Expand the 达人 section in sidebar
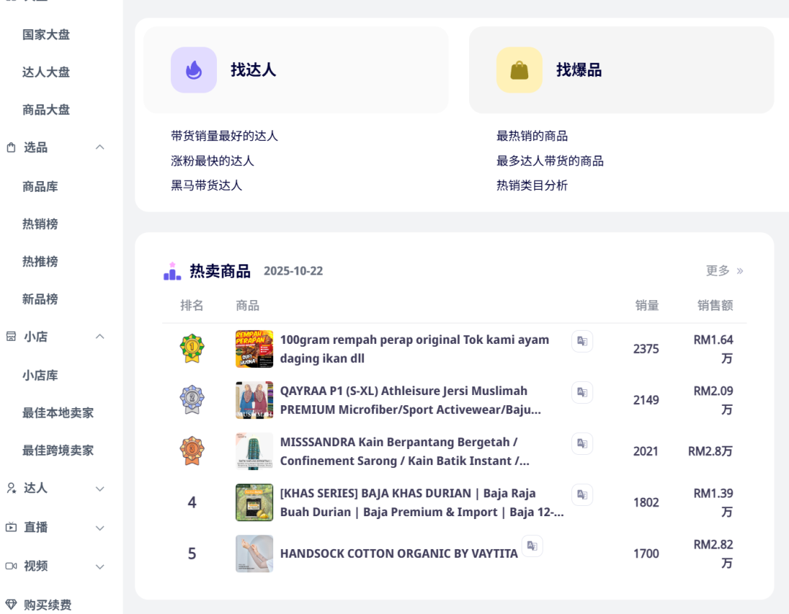 pyautogui.click(x=99, y=488)
